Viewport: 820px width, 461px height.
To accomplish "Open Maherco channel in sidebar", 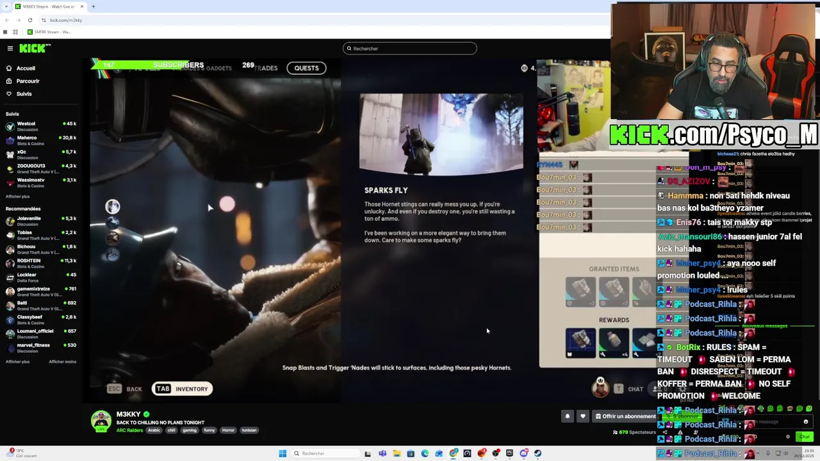I will coord(41,140).
